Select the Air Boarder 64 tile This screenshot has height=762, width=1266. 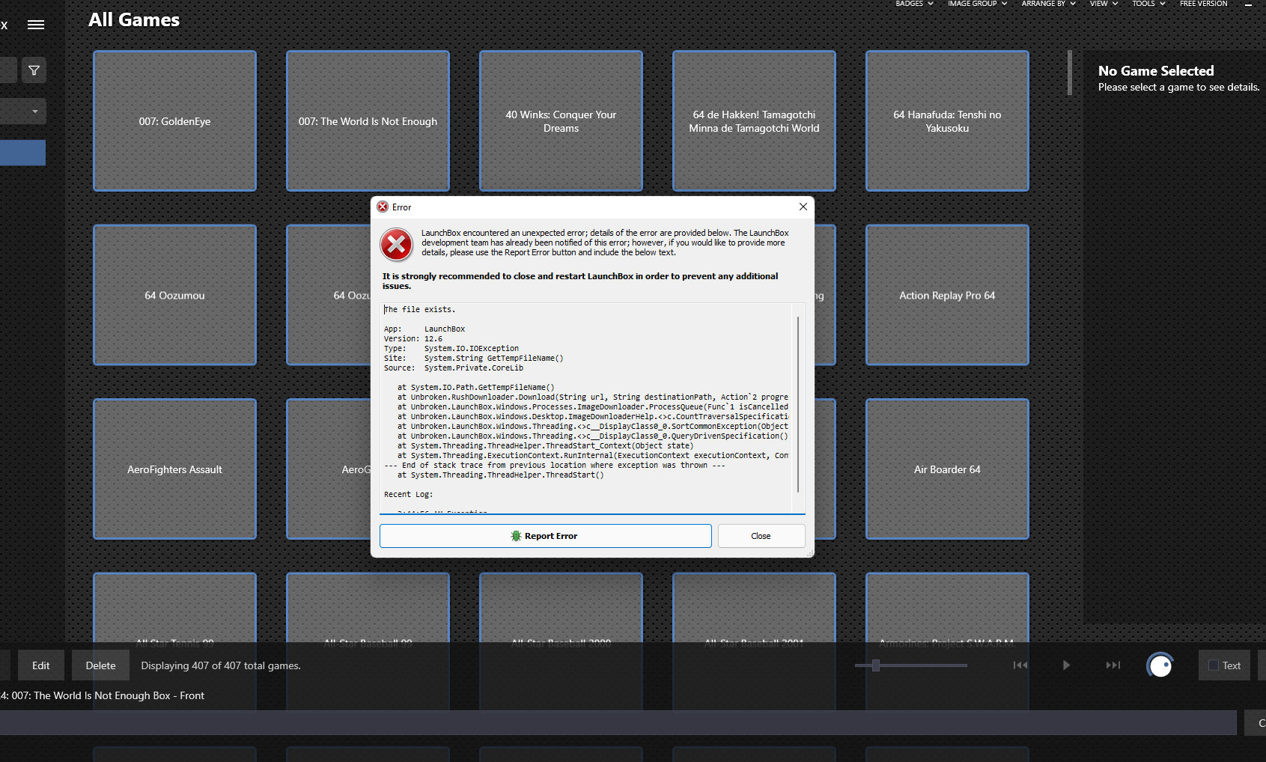point(947,469)
